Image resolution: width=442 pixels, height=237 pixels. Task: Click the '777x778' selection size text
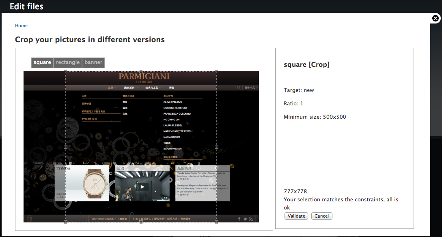(295, 191)
